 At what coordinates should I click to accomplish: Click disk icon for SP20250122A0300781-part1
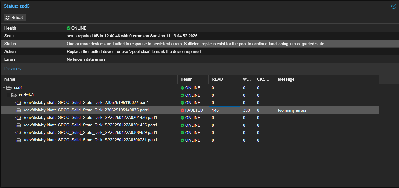coord(19,140)
